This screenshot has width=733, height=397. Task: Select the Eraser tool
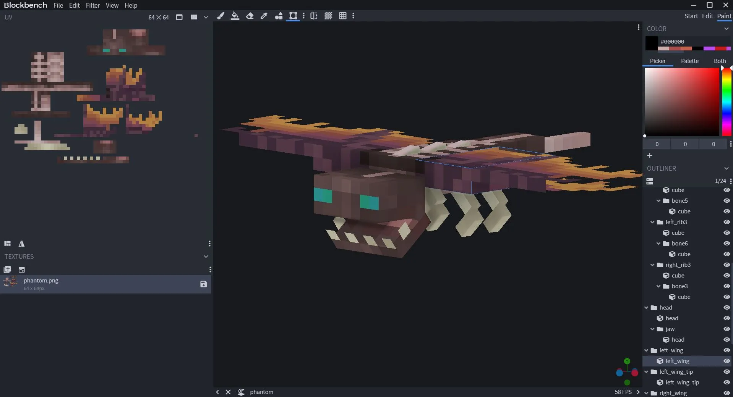(250, 16)
